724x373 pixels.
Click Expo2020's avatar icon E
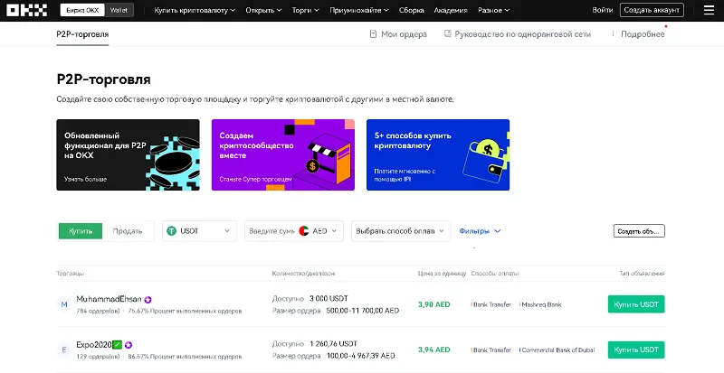click(x=64, y=350)
